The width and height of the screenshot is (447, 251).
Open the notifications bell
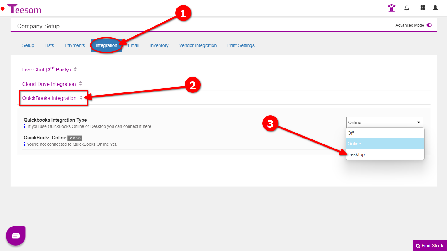point(407,8)
